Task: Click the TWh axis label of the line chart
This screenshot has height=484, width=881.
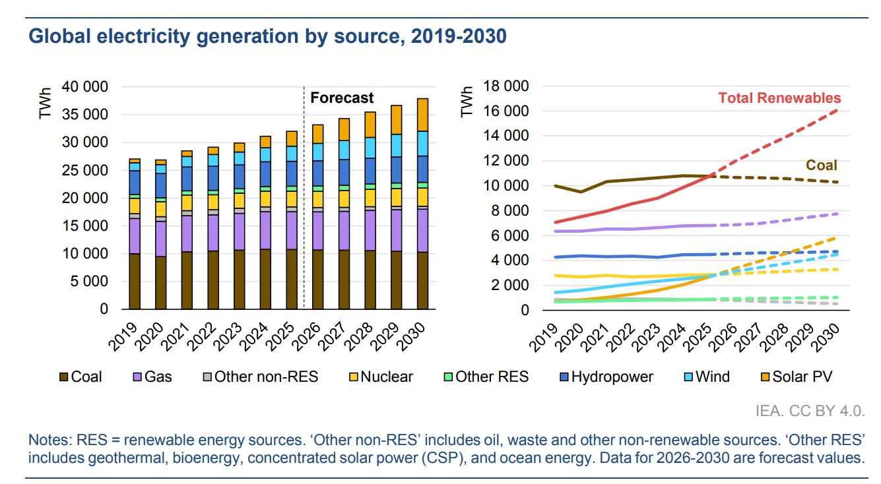Action: pos(467,102)
